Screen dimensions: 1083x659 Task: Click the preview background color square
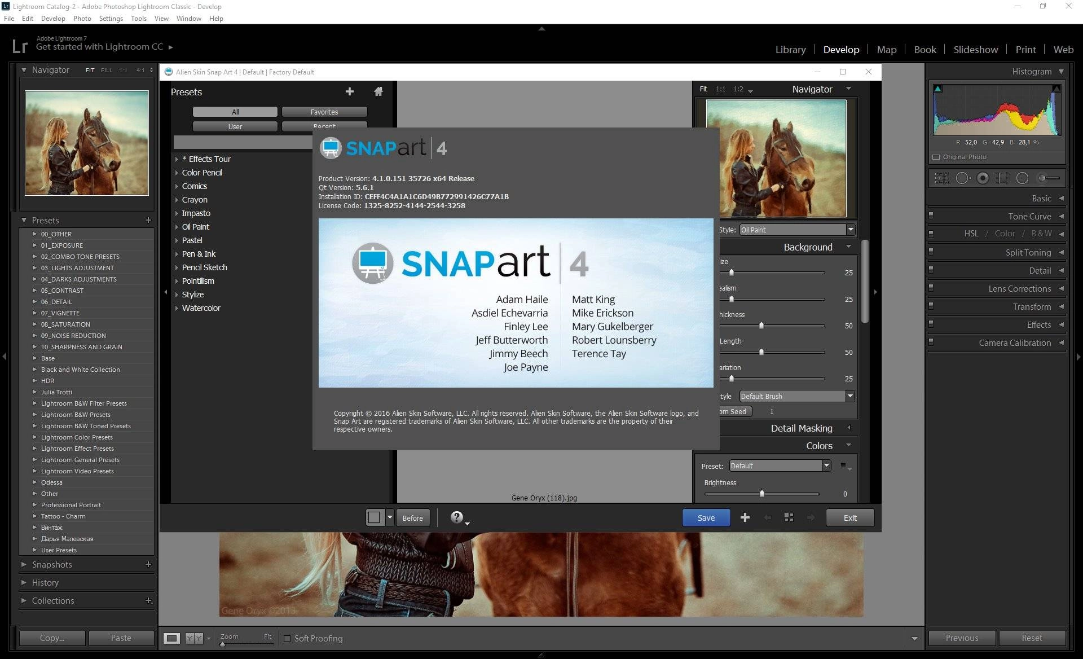(374, 517)
